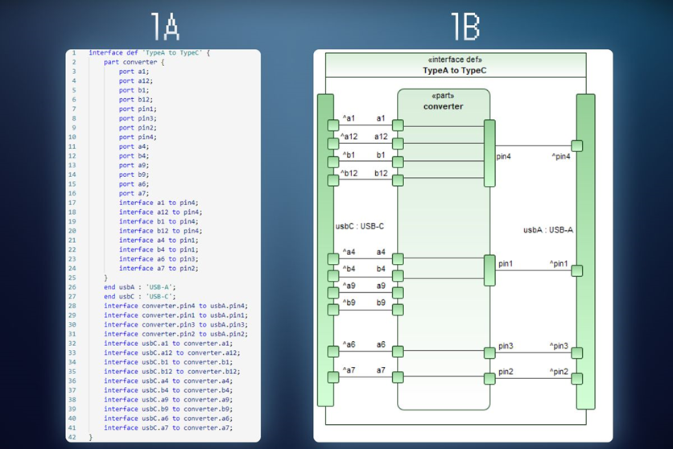Viewport: 673px width, 449px height.
Task: Click the ^pin3 port on usbA block
Action: 576,353
